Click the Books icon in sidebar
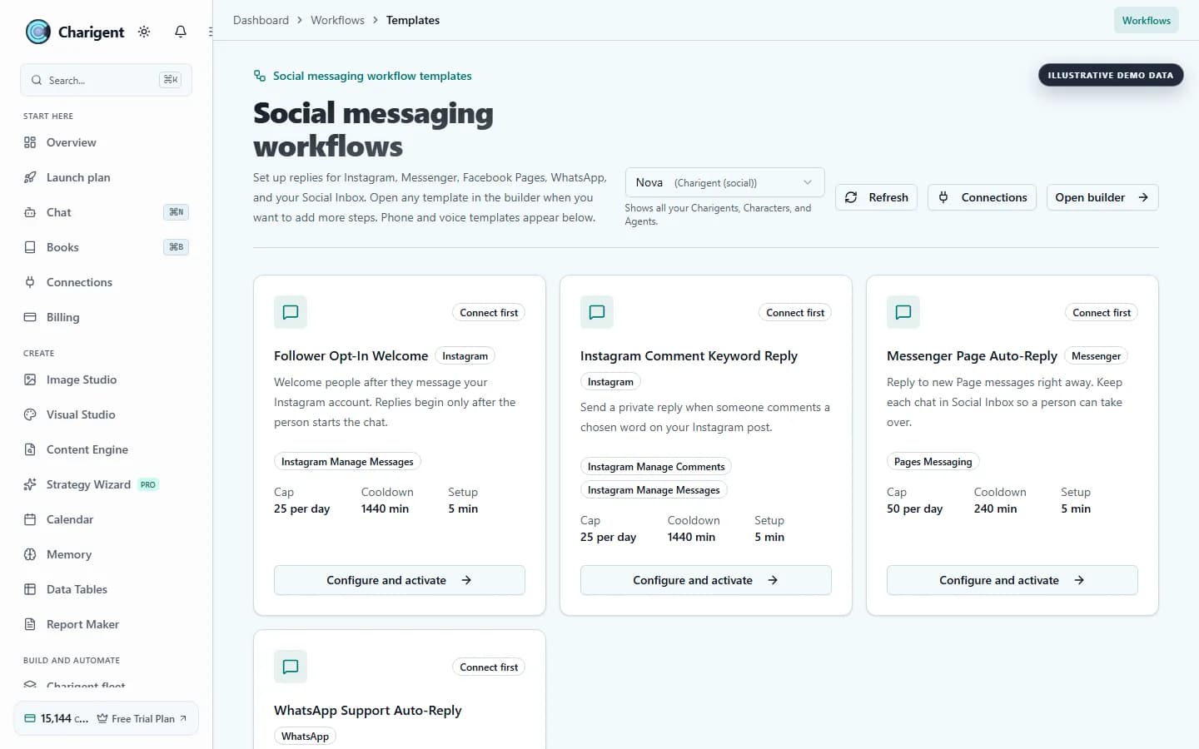This screenshot has height=749, width=1199. [x=30, y=247]
